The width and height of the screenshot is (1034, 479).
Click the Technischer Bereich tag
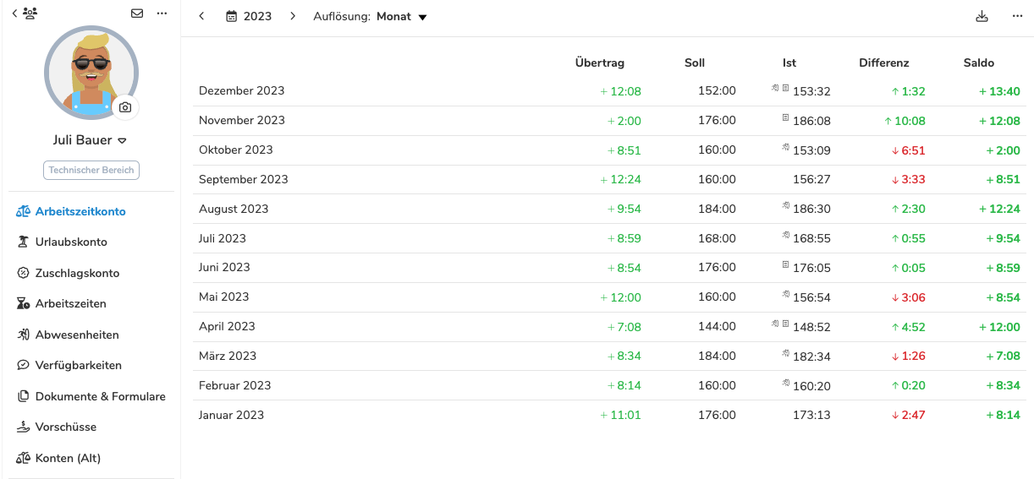pyautogui.click(x=91, y=170)
